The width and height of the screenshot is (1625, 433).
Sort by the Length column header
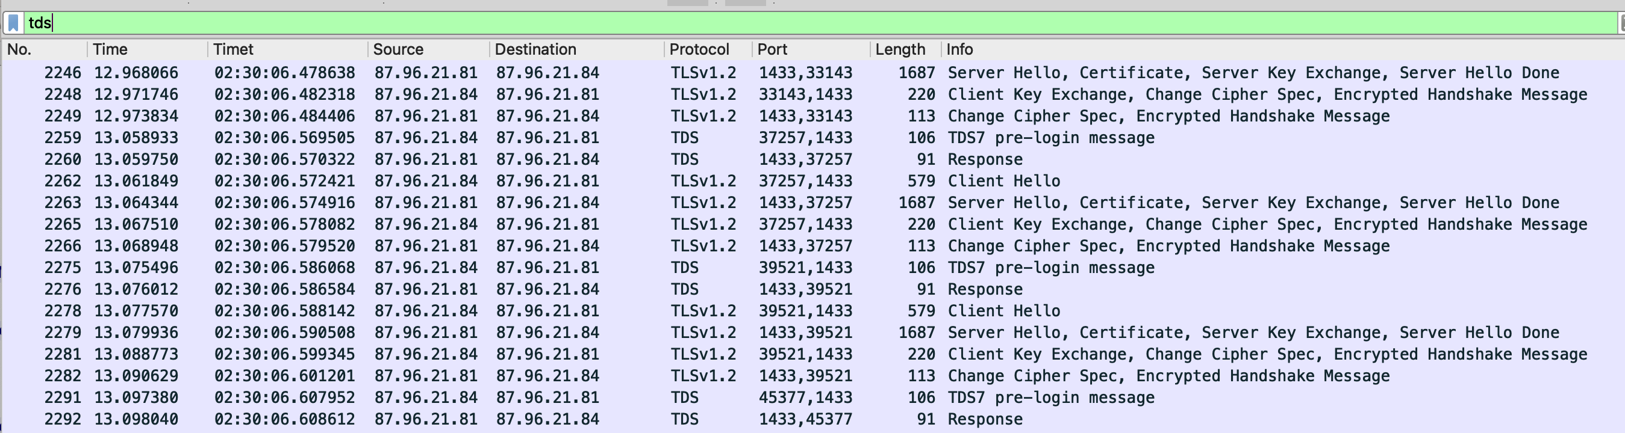905,49
